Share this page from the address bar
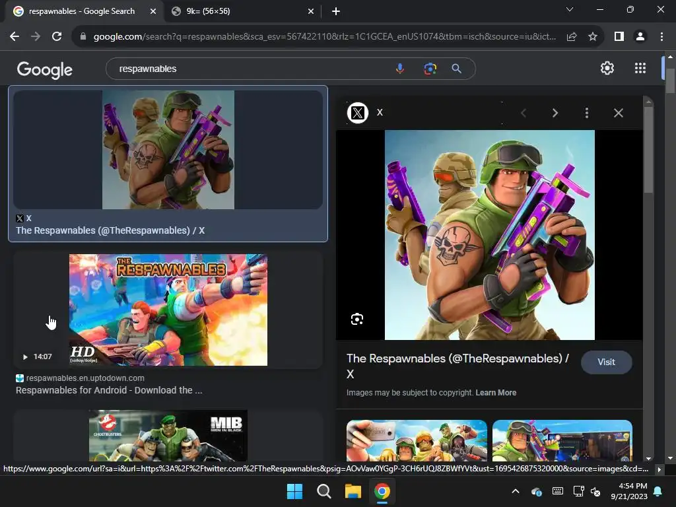The width and height of the screenshot is (676, 507). click(572, 37)
